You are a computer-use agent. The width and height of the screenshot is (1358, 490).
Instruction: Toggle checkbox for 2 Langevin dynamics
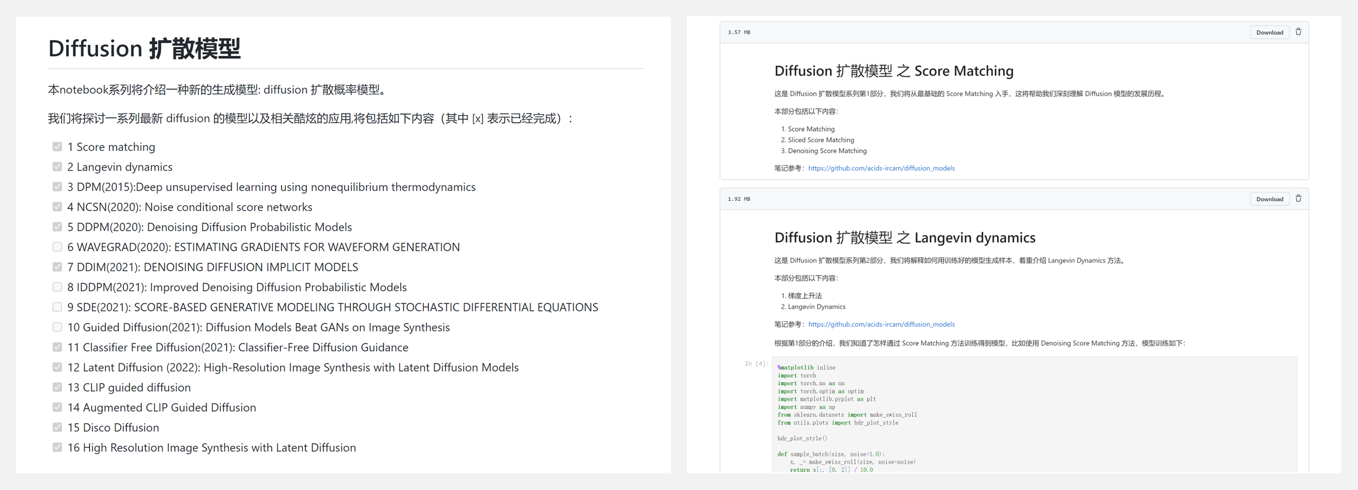pos(57,166)
